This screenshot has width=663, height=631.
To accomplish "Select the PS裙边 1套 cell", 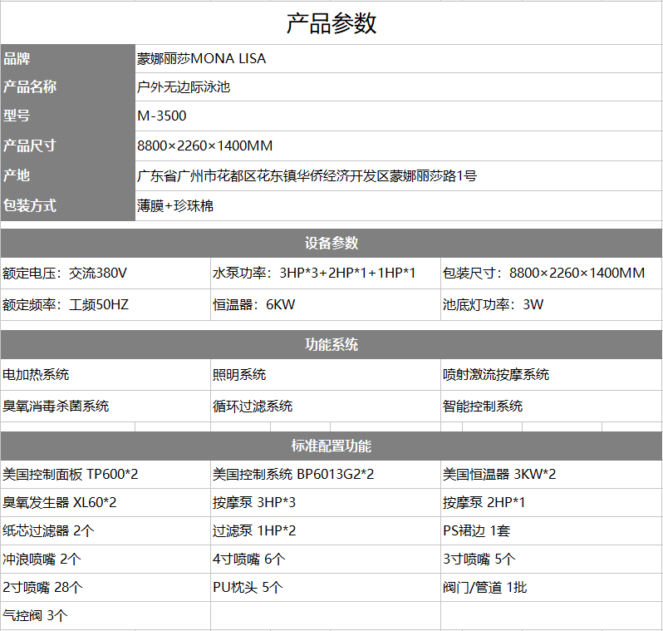I will point(476,530).
